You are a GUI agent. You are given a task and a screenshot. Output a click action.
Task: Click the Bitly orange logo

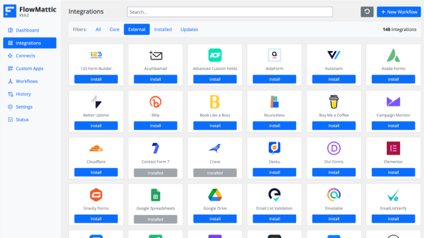156,102
